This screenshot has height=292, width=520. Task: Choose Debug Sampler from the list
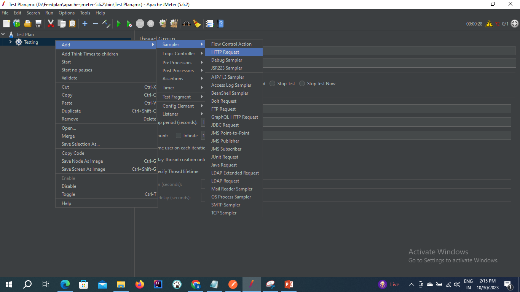[234, 60]
